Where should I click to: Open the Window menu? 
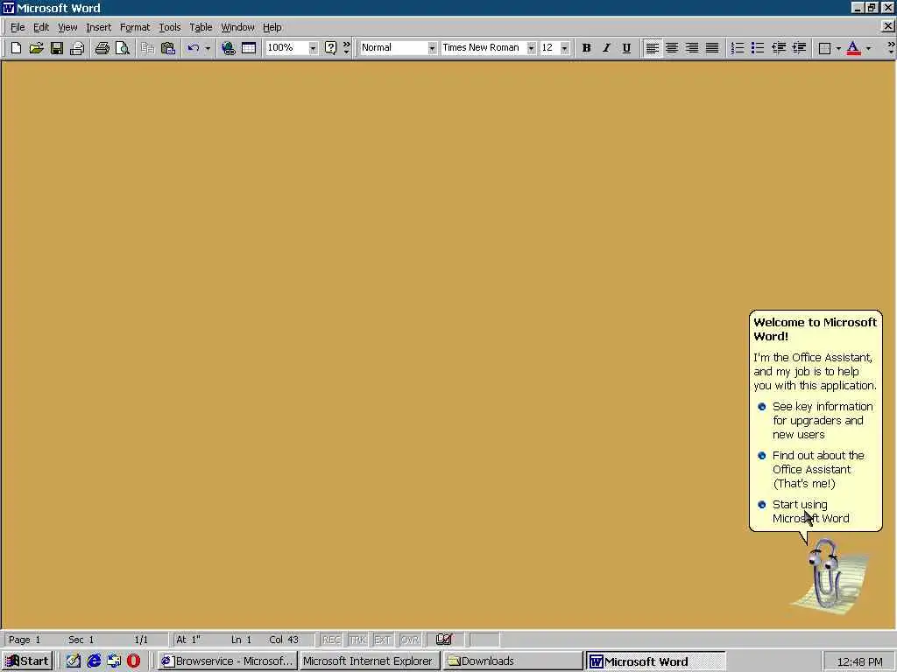point(237,27)
